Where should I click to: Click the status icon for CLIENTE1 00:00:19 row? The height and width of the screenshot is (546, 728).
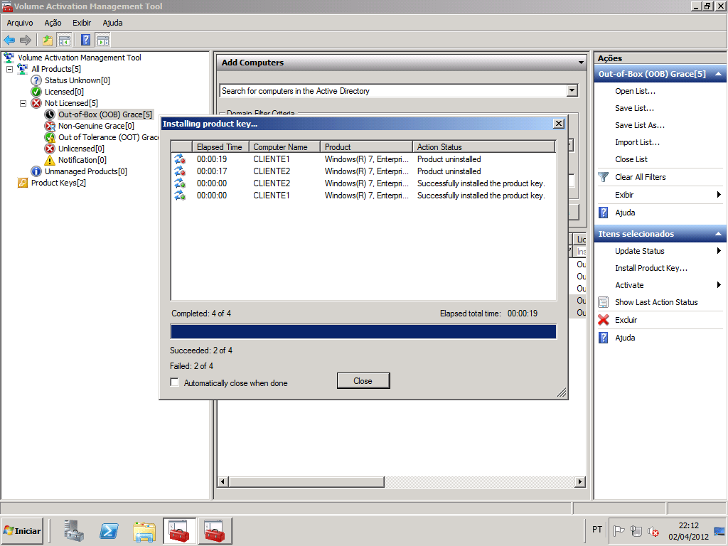180,159
